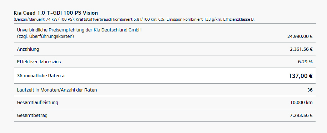Viewport: 327px width, 133px height.
Task: Select the 137,00 € monthly rate
Action: [x=301, y=76]
